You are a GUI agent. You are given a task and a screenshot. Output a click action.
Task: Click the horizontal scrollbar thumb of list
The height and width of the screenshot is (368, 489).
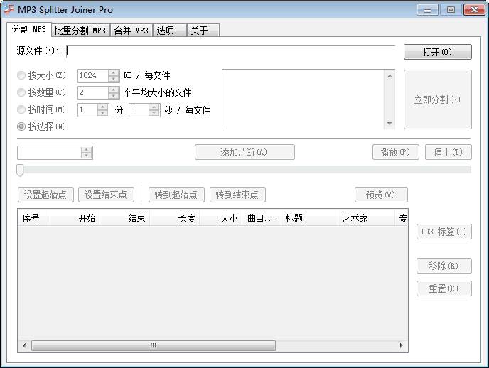[x=154, y=345]
